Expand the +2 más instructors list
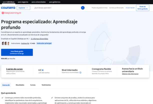Viewport: 153px width, 104px height. [32, 43]
